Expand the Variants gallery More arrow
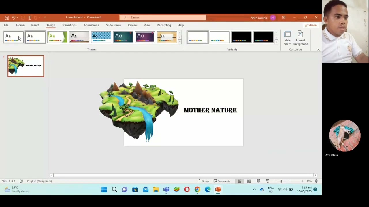Screen dimensions: 369x207 276,42
